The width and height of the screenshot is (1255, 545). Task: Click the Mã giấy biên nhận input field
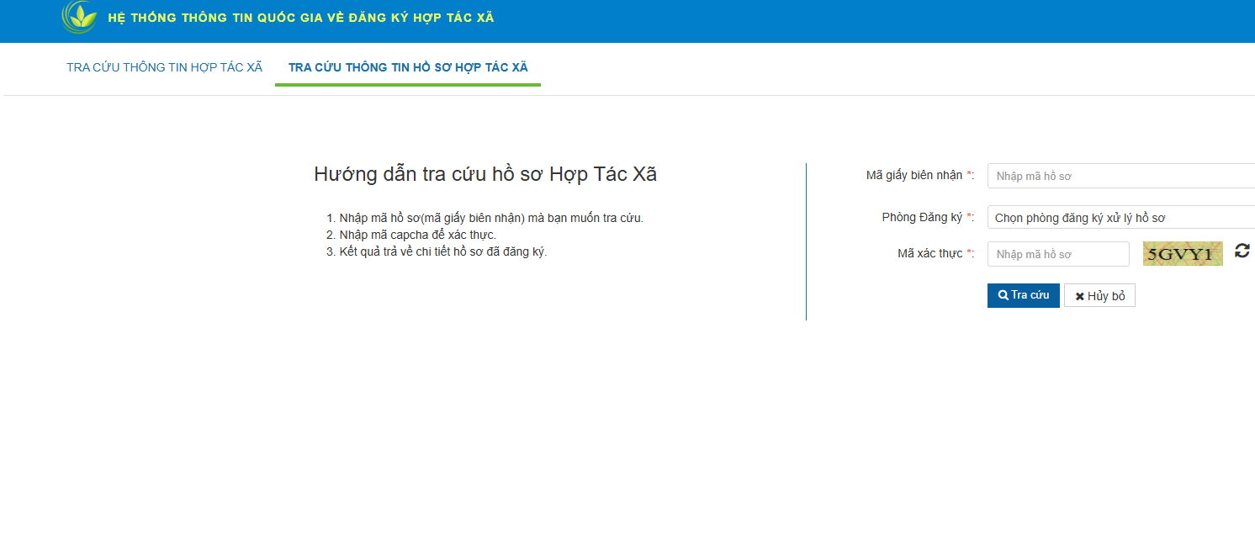point(1119,175)
